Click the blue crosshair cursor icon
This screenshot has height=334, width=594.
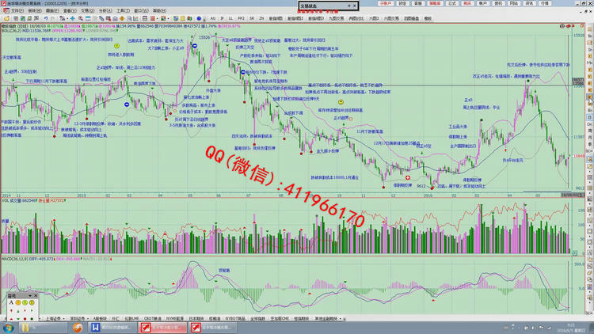(72, 18)
